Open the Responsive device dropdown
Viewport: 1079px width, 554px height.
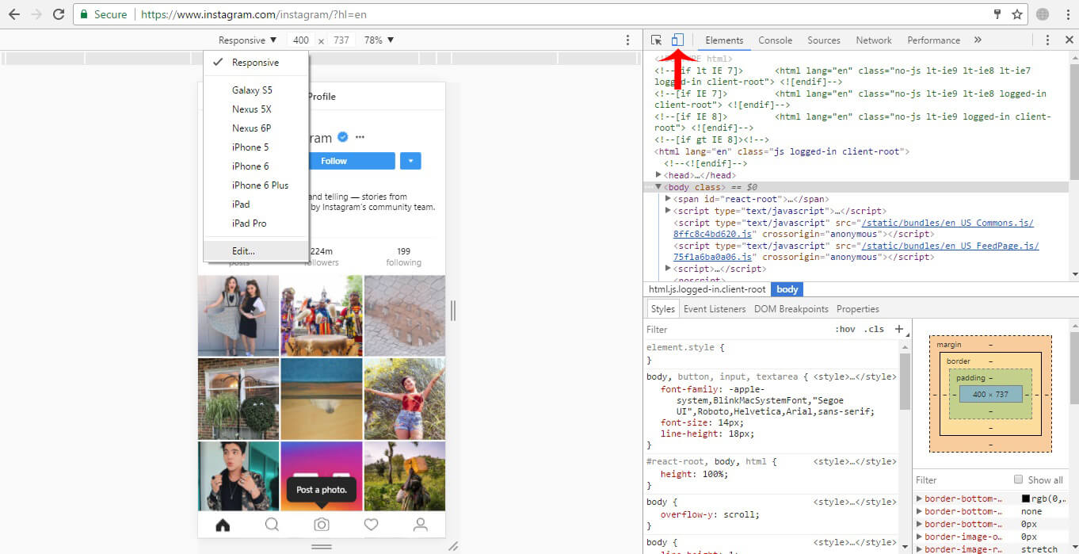point(248,40)
